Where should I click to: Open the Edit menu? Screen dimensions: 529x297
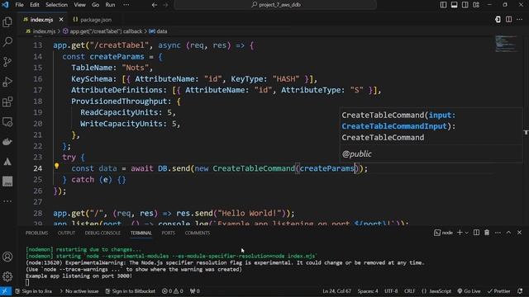tap(35, 5)
